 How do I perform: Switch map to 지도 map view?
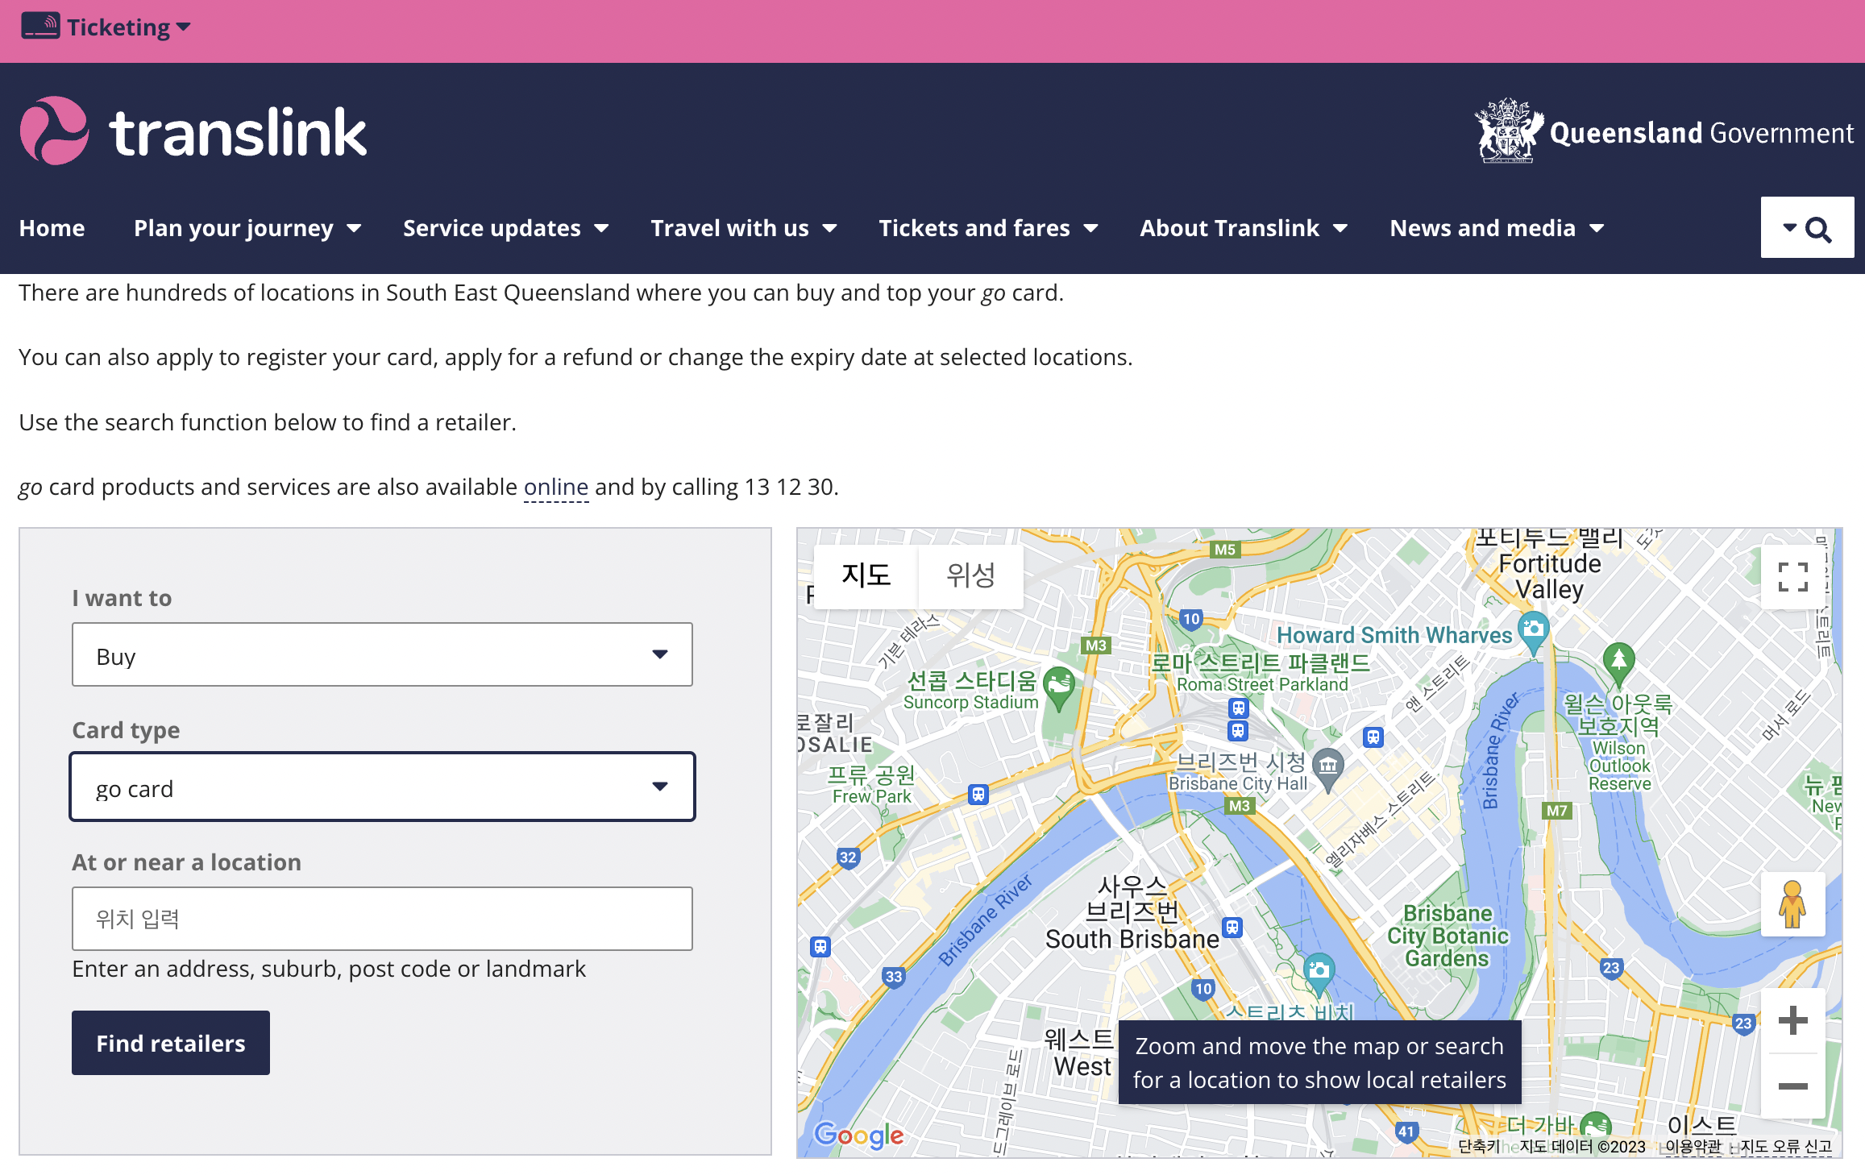866,575
